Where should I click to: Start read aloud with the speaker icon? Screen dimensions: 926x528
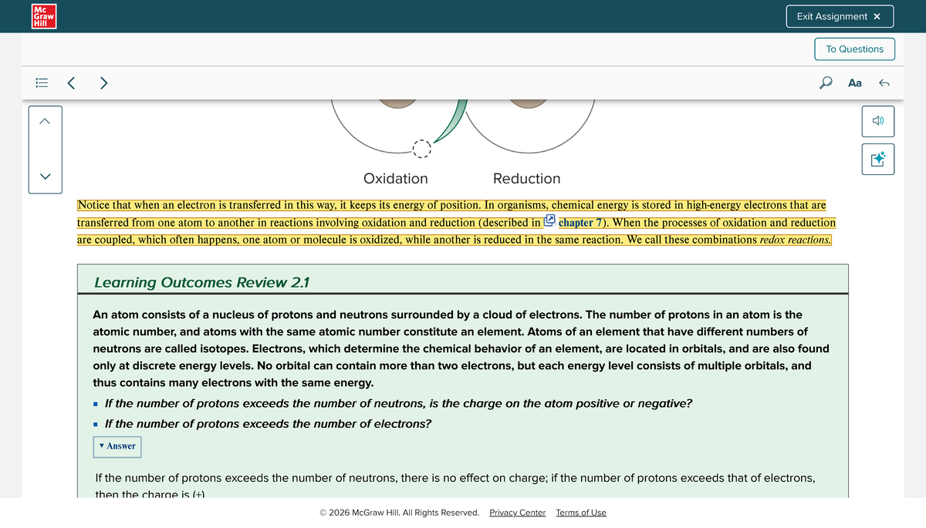[877, 121]
